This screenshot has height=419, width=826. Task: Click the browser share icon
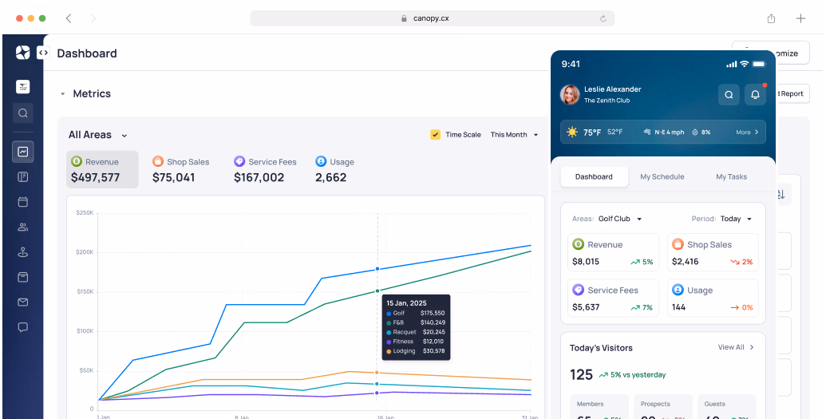(771, 18)
